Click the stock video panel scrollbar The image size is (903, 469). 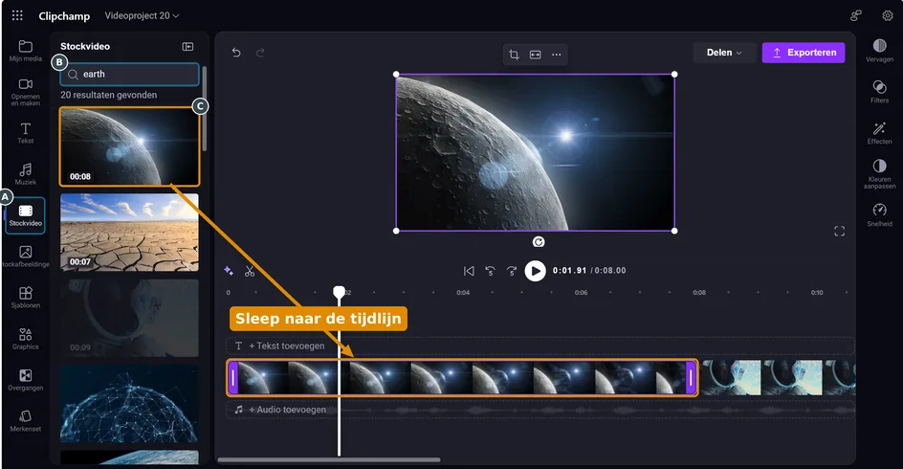coord(204,108)
